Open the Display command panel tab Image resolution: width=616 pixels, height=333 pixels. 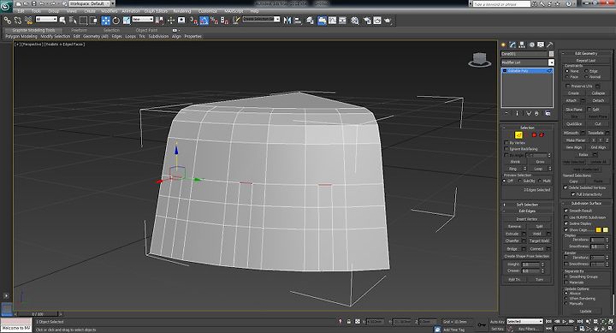pyautogui.click(x=541, y=45)
